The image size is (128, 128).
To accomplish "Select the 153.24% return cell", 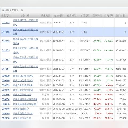I will point(97,99).
